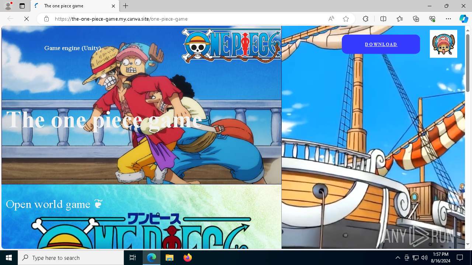Open Windows Start menu
The height and width of the screenshot is (265, 472).
coord(9,258)
